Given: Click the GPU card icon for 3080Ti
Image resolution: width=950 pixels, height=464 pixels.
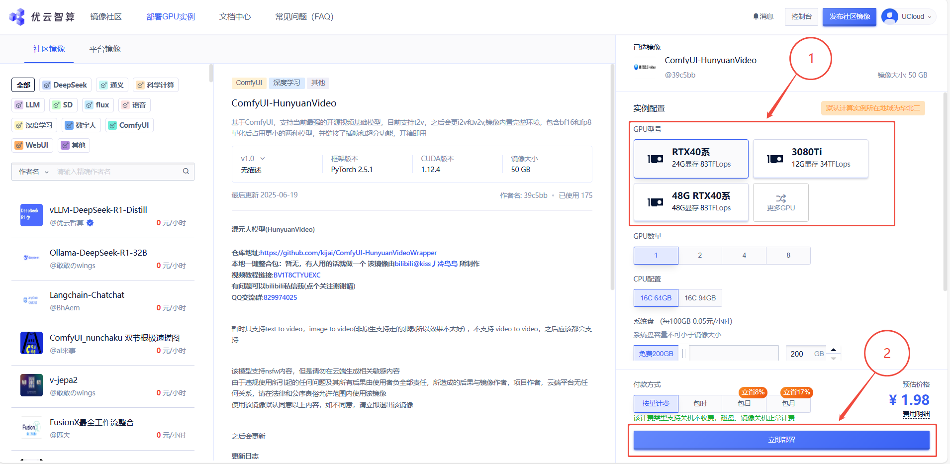Looking at the screenshot, I should point(775,159).
